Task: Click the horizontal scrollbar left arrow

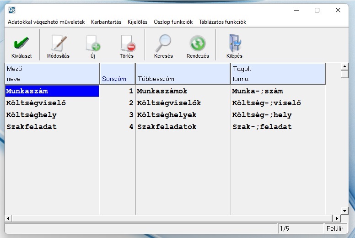Action: pos(8,218)
